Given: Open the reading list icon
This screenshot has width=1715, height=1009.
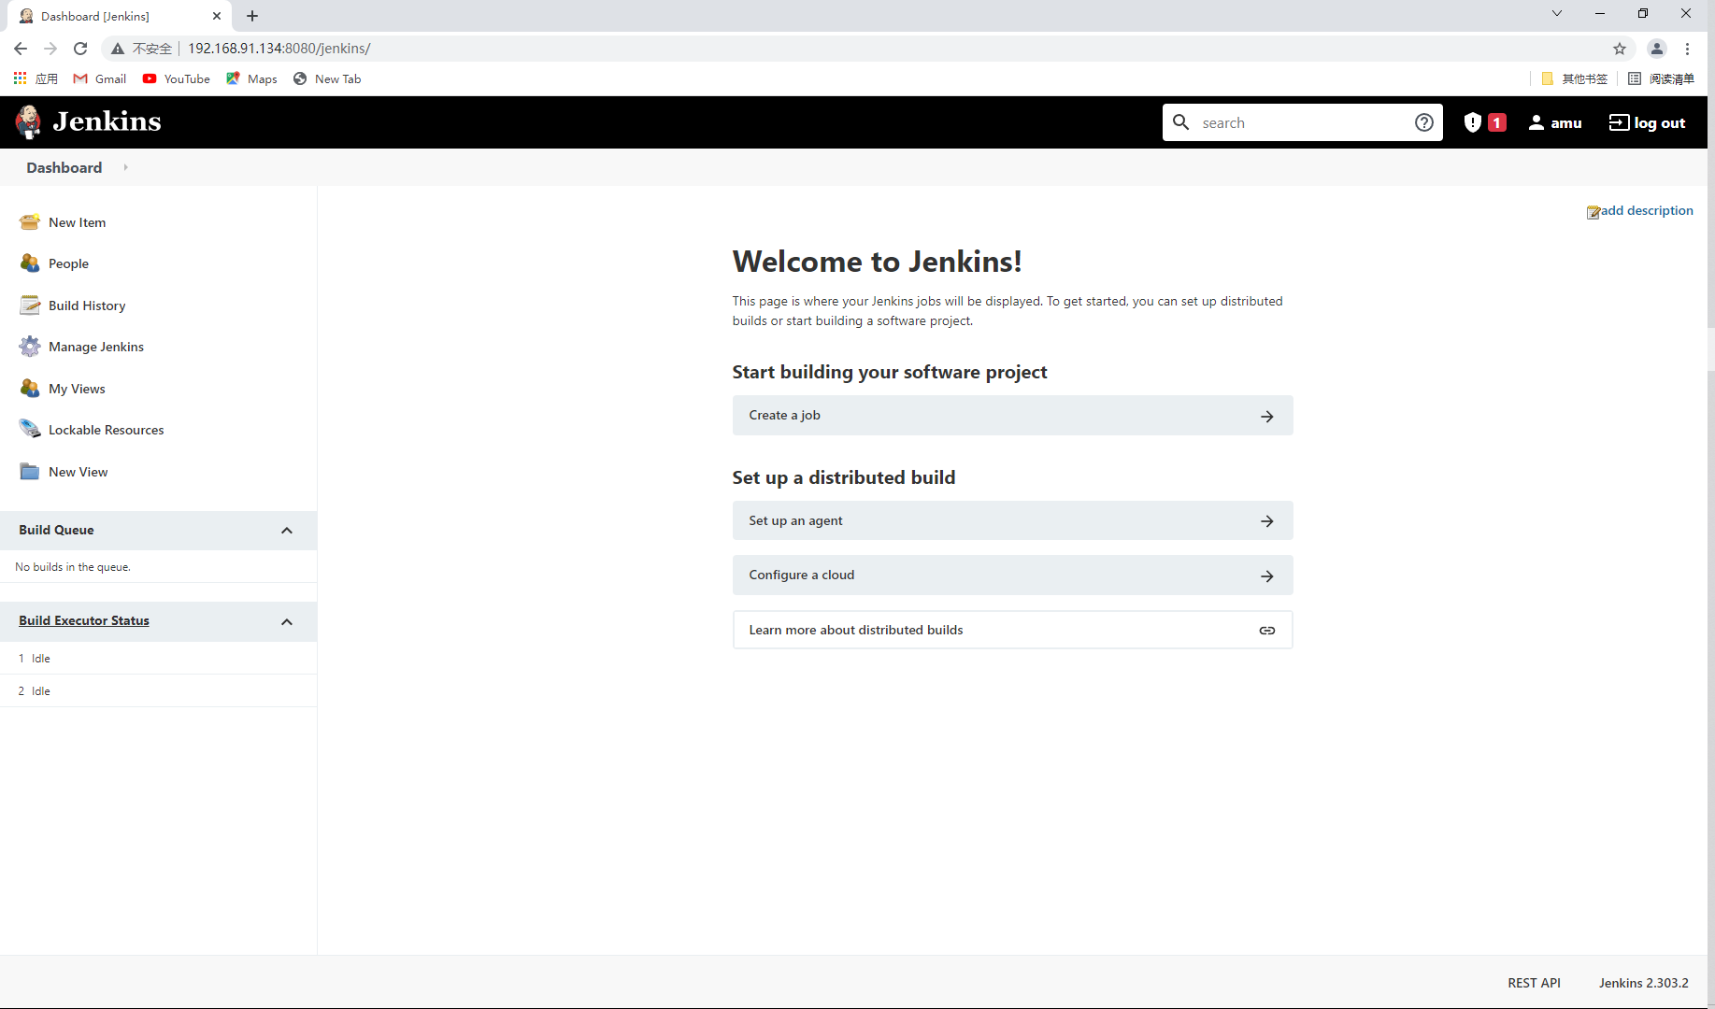Looking at the screenshot, I should [1635, 78].
